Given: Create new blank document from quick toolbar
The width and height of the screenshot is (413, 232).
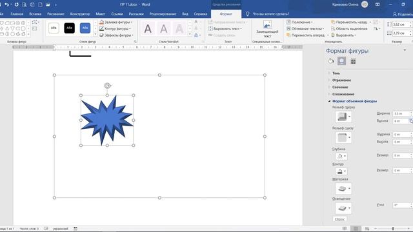Looking at the screenshot, I should 40,5.
